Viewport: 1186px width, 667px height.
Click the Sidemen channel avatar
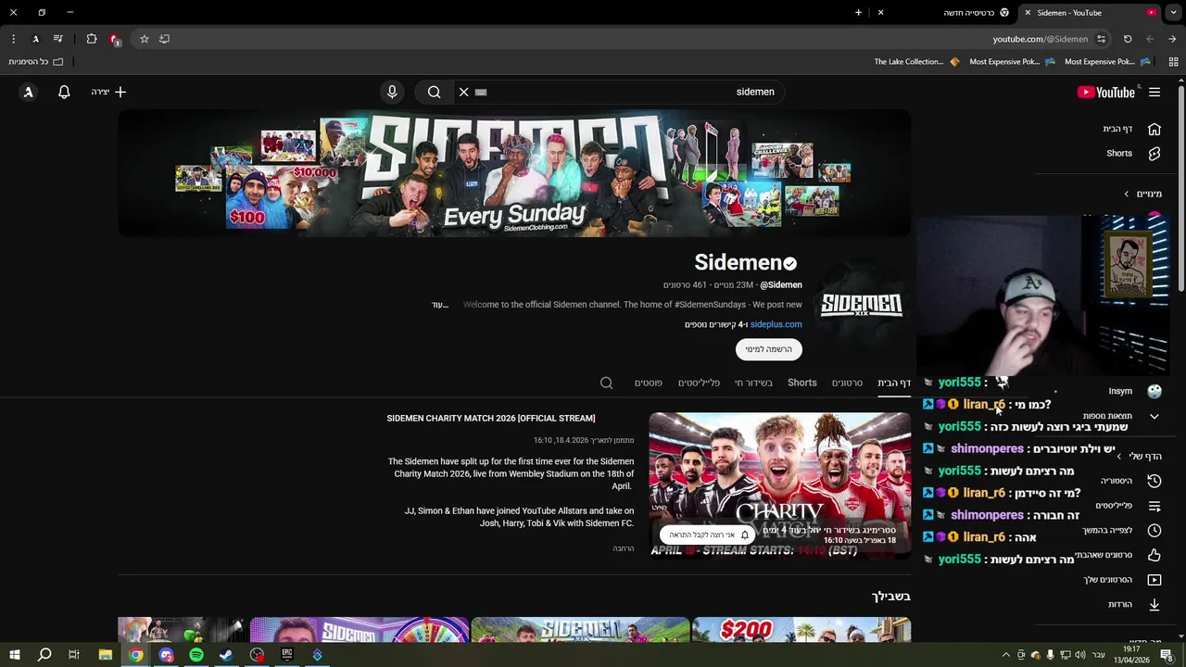click(862, 305)
